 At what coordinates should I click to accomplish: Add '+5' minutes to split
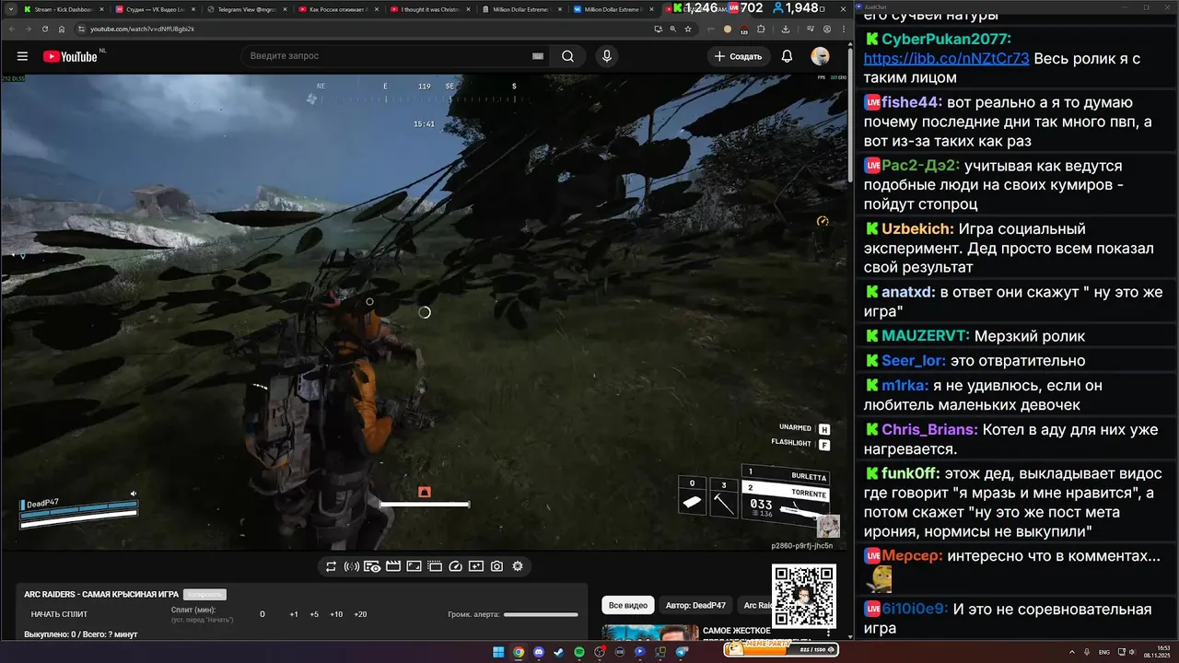[314, 614]
